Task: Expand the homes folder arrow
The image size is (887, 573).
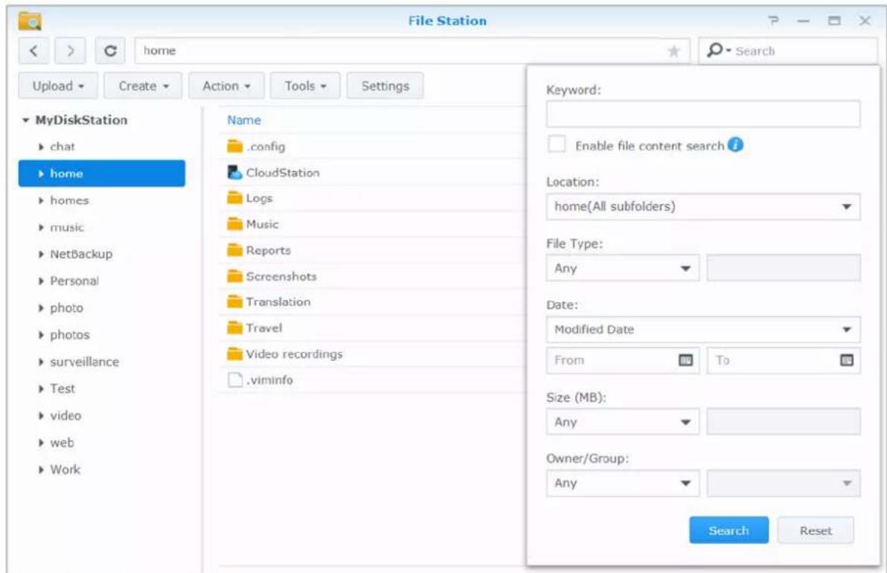Action: [41, 201]
